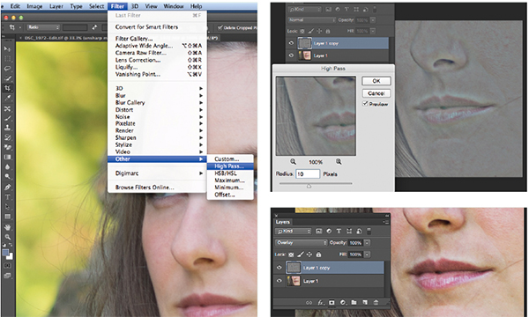Toggle lock transparent pixels in Overlay panel
This screenshot has width=529, height=317.
pos(291,254)
